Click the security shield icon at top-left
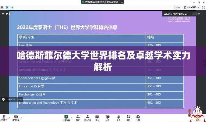The image size is (206, 122). (x=7, y=7)
